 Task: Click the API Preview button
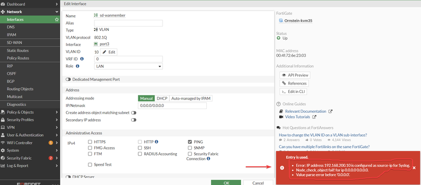[295, 75]
